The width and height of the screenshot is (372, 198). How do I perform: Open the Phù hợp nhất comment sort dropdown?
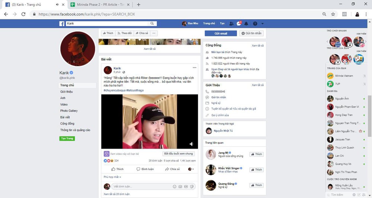click(112, 177)
